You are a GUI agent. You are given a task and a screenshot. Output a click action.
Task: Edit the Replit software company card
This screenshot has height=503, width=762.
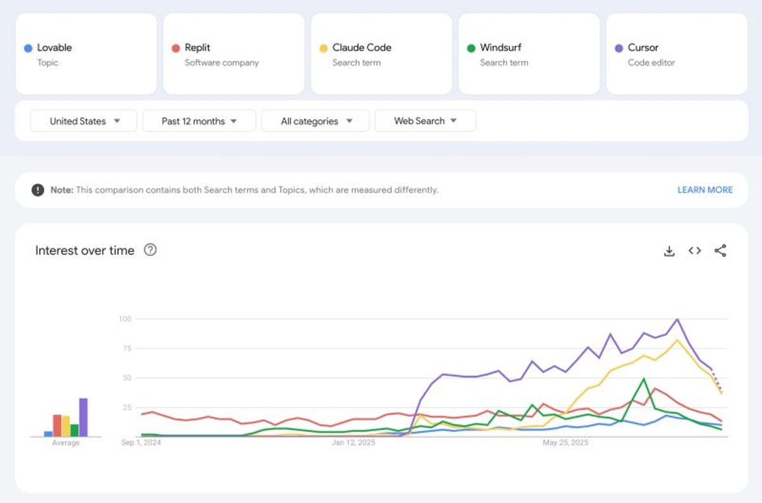pos(234,54)
